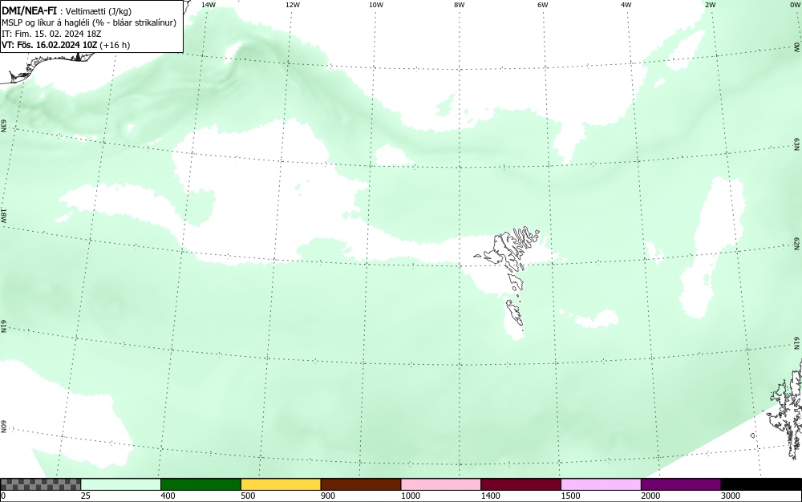Click the light green 25–400 legend swatch
The width and height of the screenshot is (802, 502).
pyautogui.click(x=121, y=484)
